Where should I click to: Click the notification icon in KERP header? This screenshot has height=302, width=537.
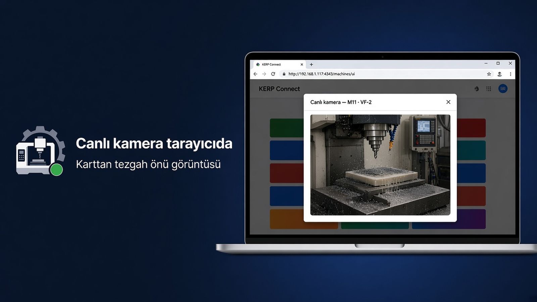tap(477, 89)
